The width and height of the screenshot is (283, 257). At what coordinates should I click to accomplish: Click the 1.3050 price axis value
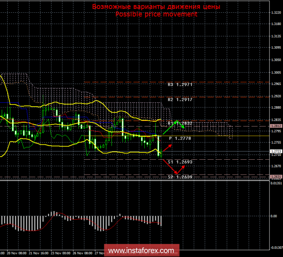276,60
